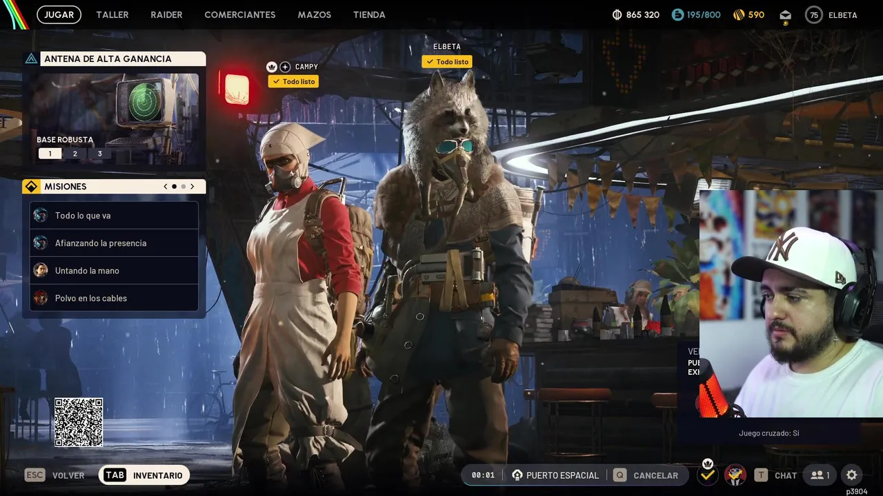Click portrait icon of Afianzando la presencia

(x=41, y=243)
